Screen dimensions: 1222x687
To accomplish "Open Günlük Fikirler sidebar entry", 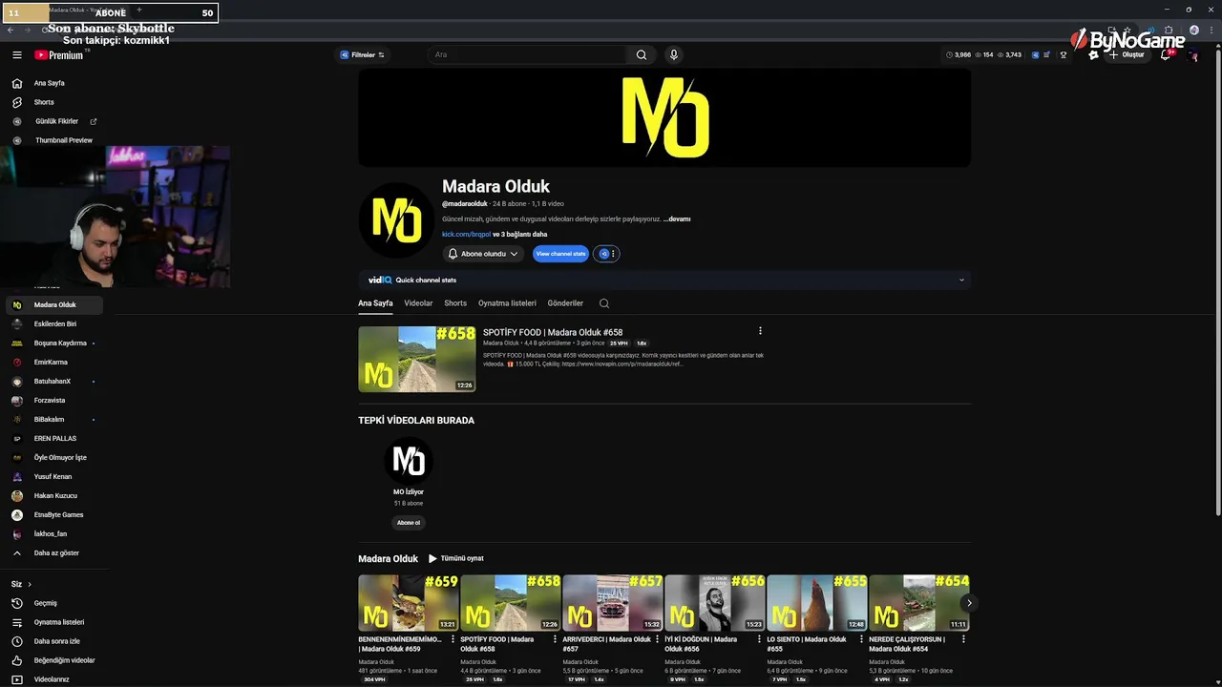I will point(53,121).
